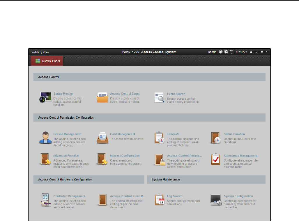
Task: Click the Attendance Management link
Action: (x=240, y=155)
